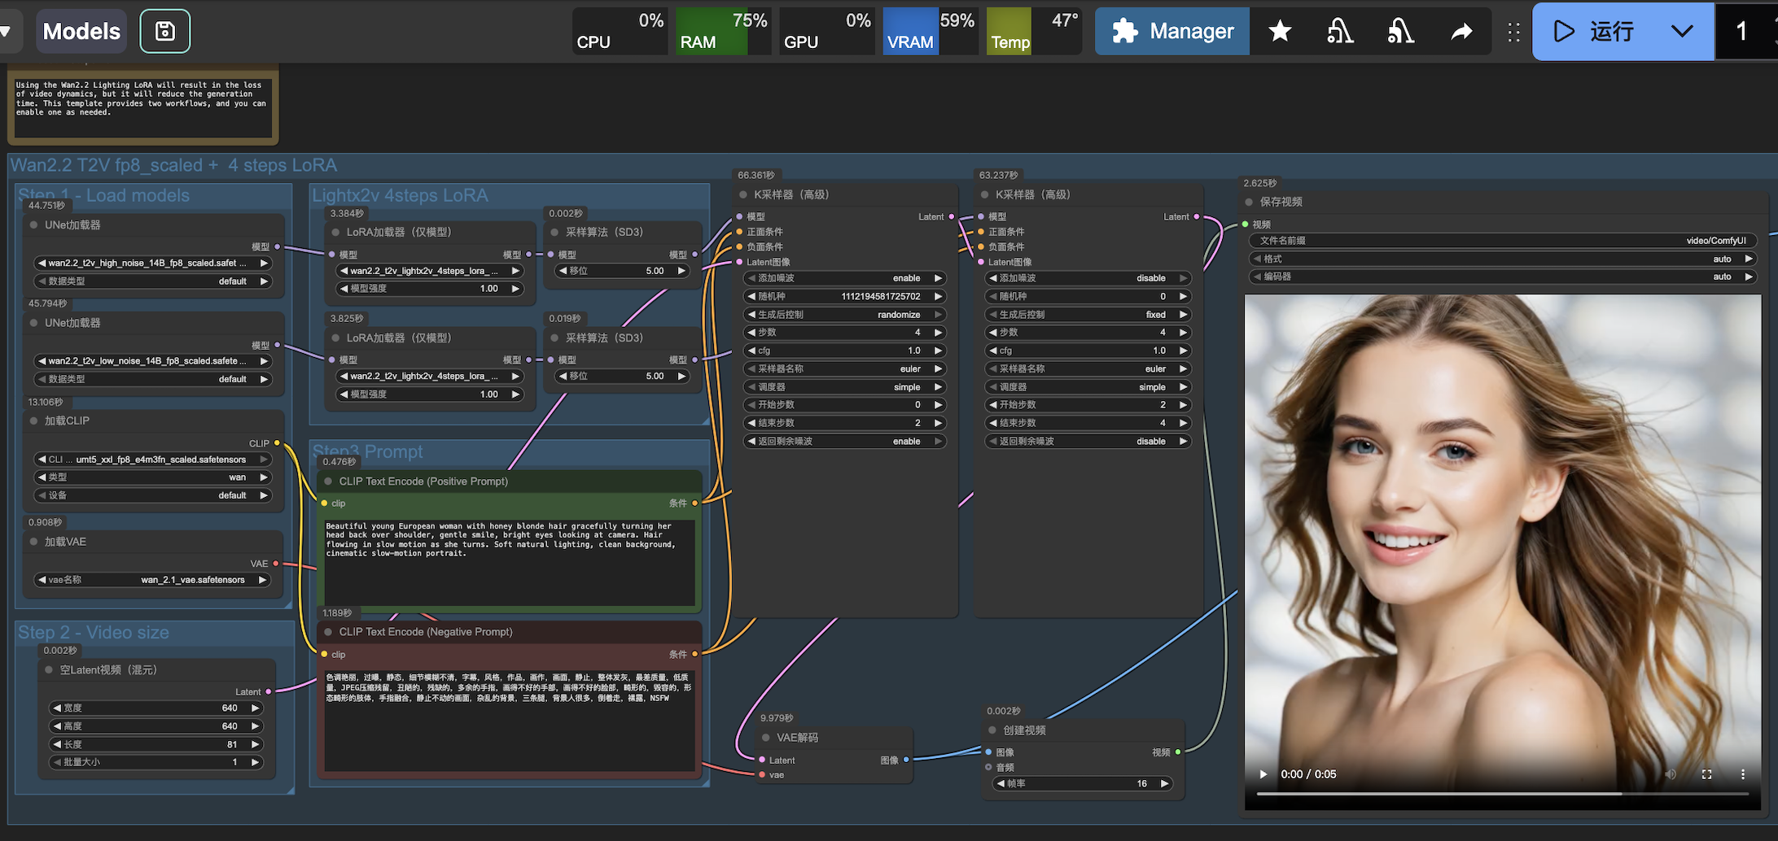
Task: Change first sampler 调度器 simple dropdown
Action: [844, 387]
